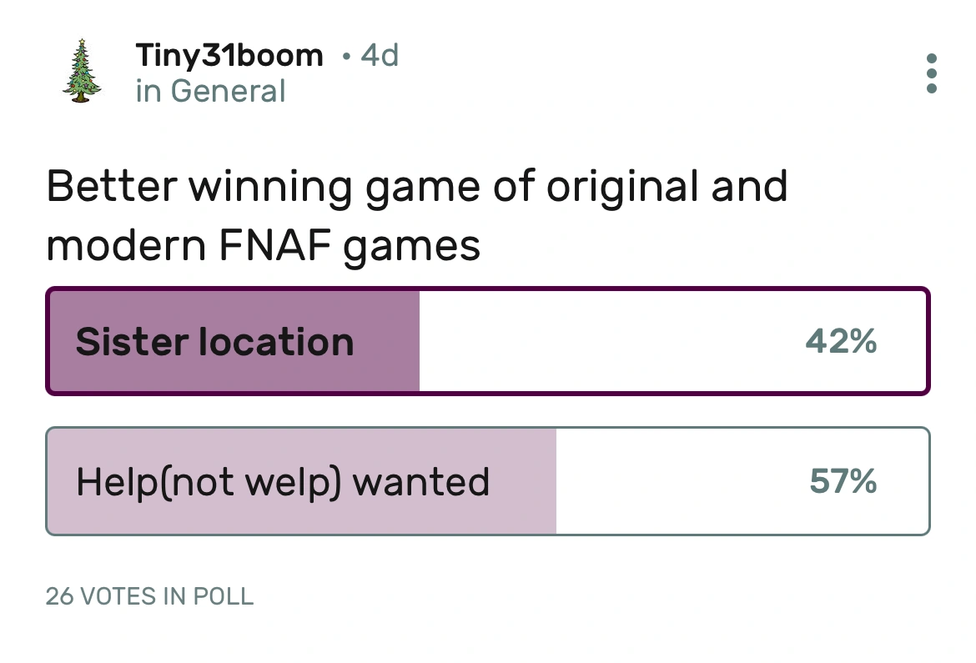Click the middle dot of the options icon
The image size is (976, 663).
click(931, 73)
